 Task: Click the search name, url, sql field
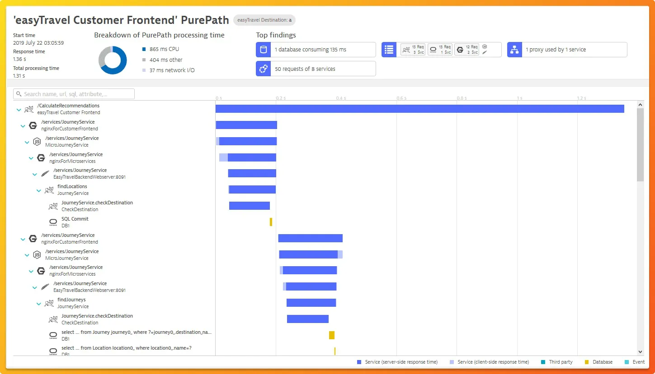[74, 94]
